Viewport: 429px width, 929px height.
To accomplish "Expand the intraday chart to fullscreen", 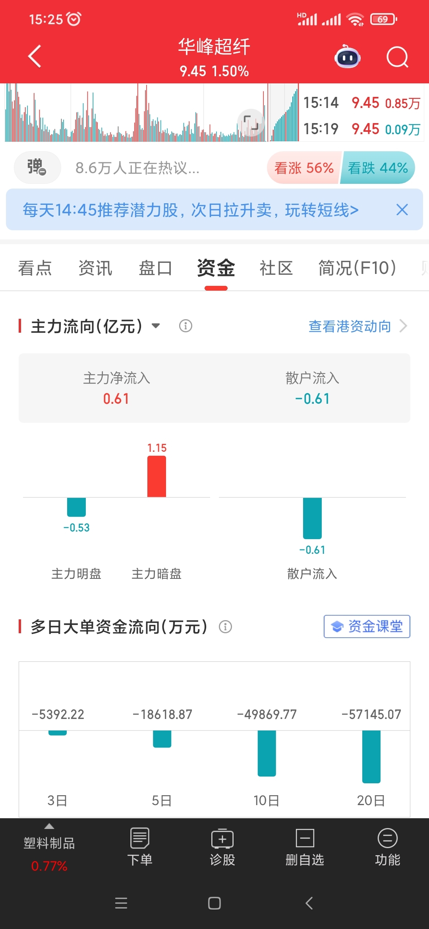I will [251, 123].
